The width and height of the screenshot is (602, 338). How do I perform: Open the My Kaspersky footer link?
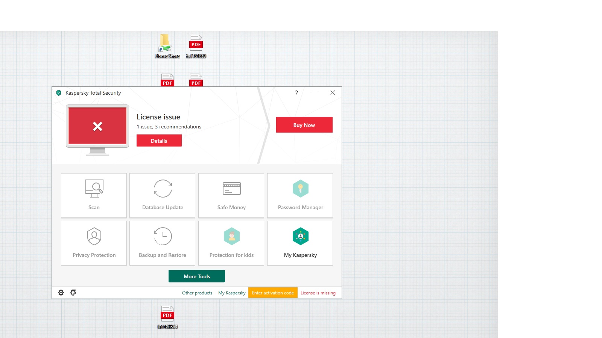232,293
